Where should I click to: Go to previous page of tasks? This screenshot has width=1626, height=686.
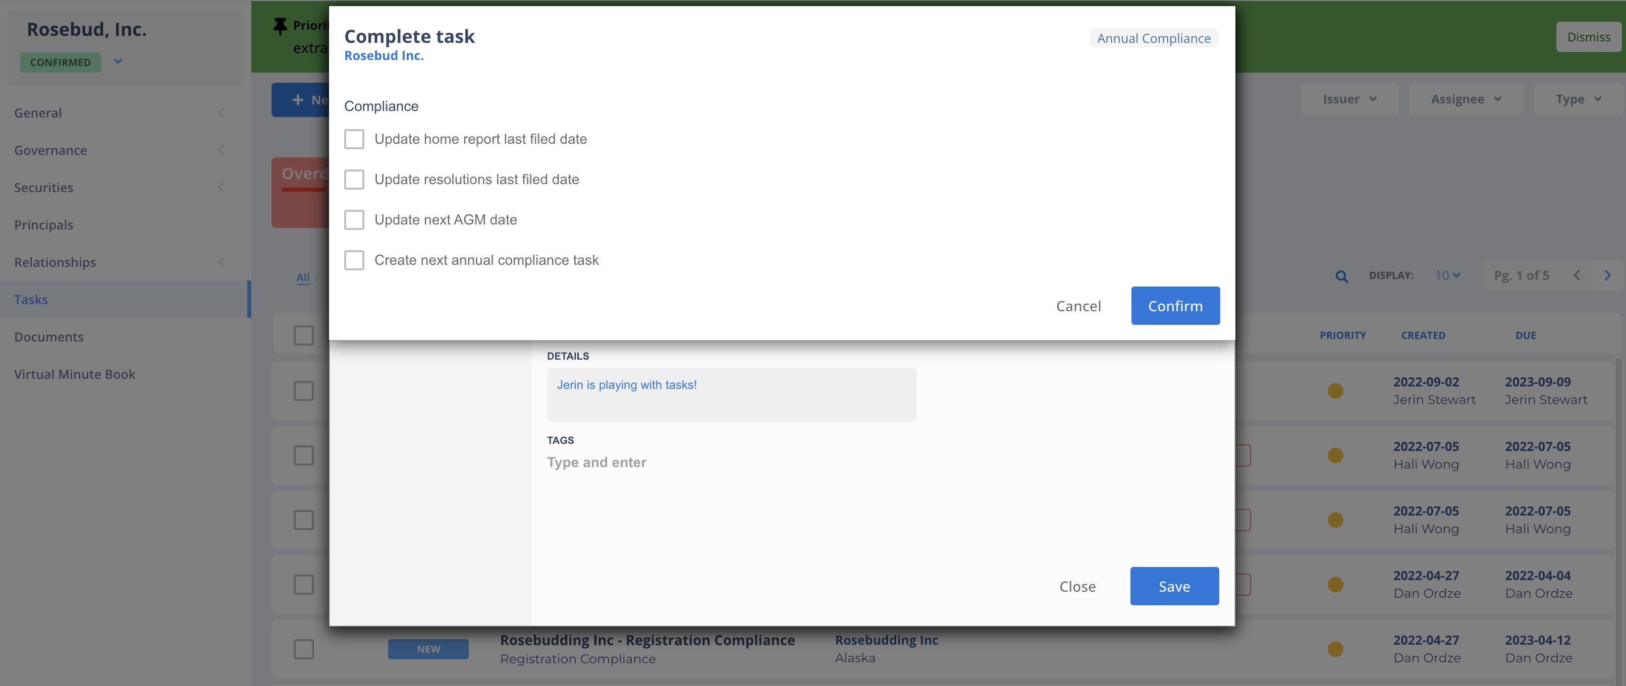1577,275
